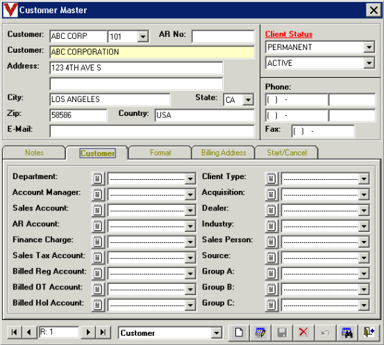Expand the Client Type dropdown arrow
The height and width of the screenshot is (345, 384).
point(364,178)
